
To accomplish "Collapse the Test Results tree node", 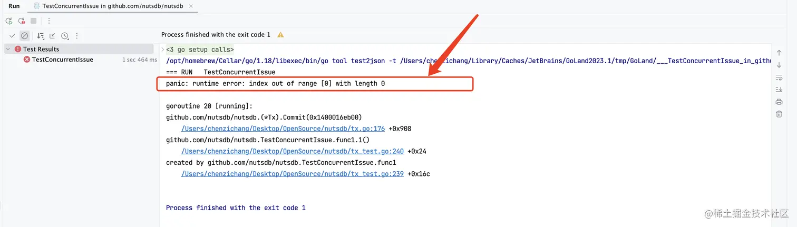I will tap(8, 49).
